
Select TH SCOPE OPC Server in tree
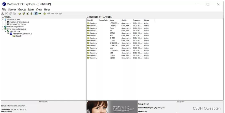coord(18,24)
